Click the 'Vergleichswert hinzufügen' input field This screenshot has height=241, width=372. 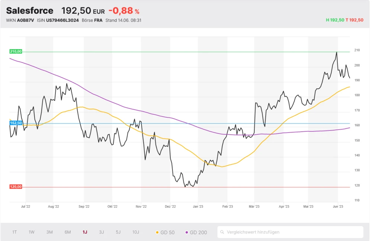[x=290, y=232]
